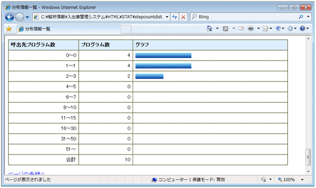
Task: Click the コンピューター security zone status
Action: point(188,180)
